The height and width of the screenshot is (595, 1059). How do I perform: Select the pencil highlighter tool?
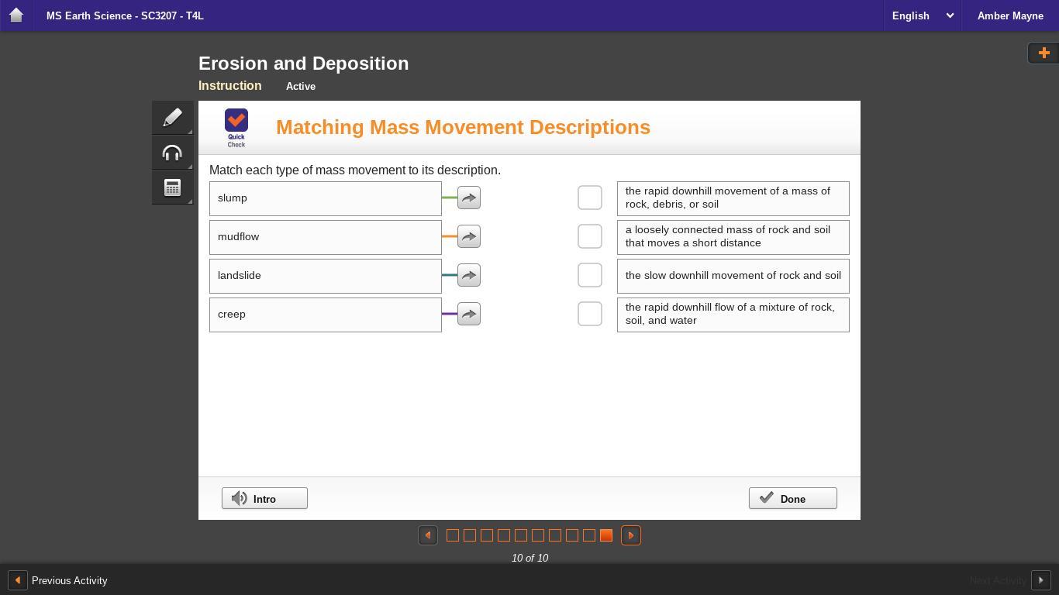pos(172,118)
